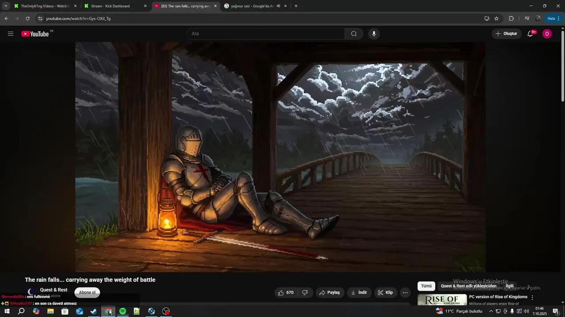
Task: Install app icon in address bar
Action: pyautogui.click(x=487, y=18)
